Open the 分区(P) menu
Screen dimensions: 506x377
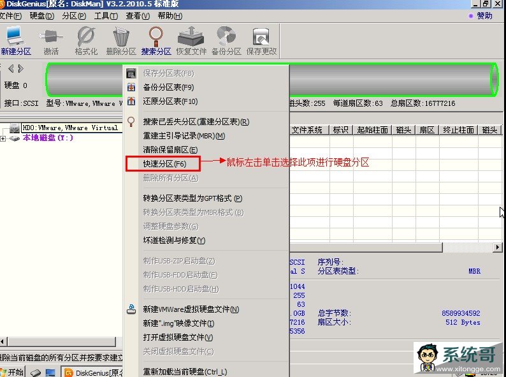pyautogui.click(x=74, y=16)
